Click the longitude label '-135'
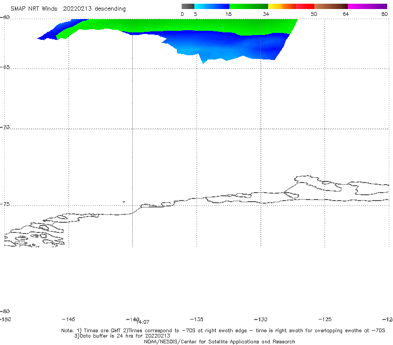The width and height of the screenshot is (393, 345). [x=196, y=320]
